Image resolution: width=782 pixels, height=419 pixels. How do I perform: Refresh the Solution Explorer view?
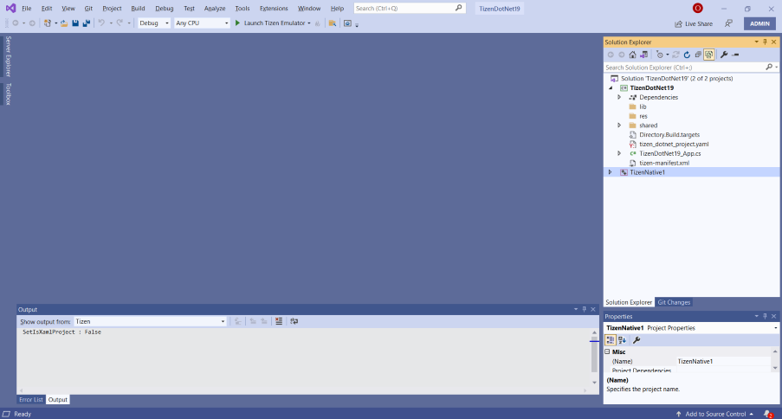click(687, 55)
